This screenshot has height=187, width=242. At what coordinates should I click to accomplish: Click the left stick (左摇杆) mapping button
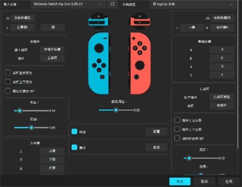pyautogui.click(x=52, y=58)
